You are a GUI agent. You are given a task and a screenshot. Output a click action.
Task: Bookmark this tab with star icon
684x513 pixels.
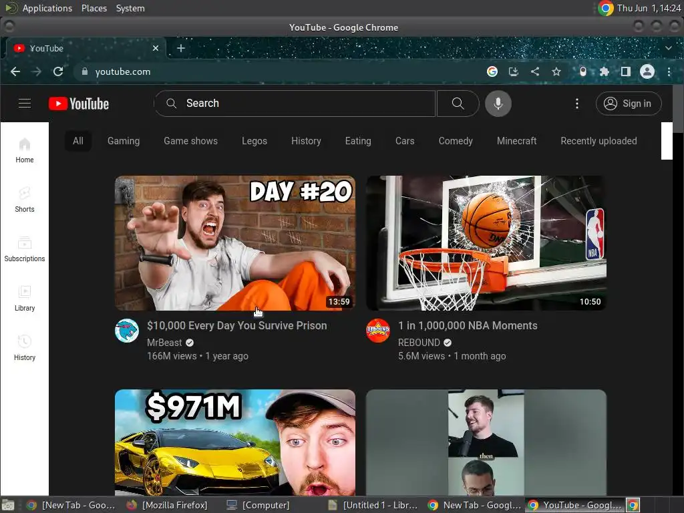point(556,71)
